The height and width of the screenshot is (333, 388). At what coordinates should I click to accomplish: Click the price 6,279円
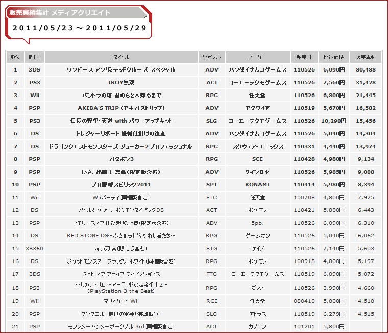pos(333,314)
